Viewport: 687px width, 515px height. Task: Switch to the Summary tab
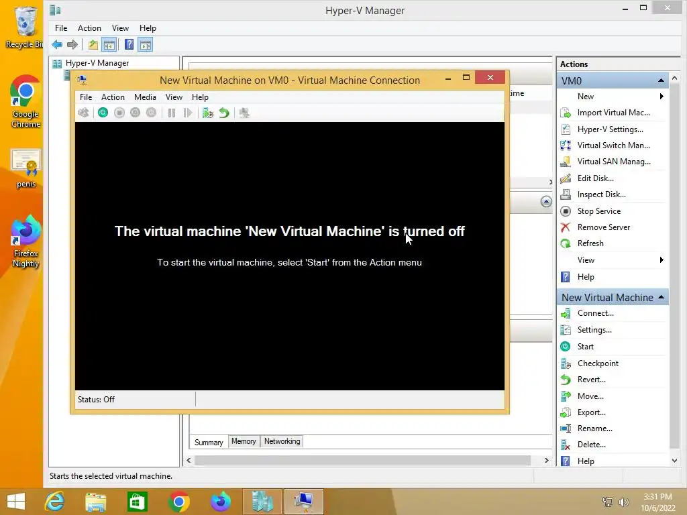[x=209, y=443]
